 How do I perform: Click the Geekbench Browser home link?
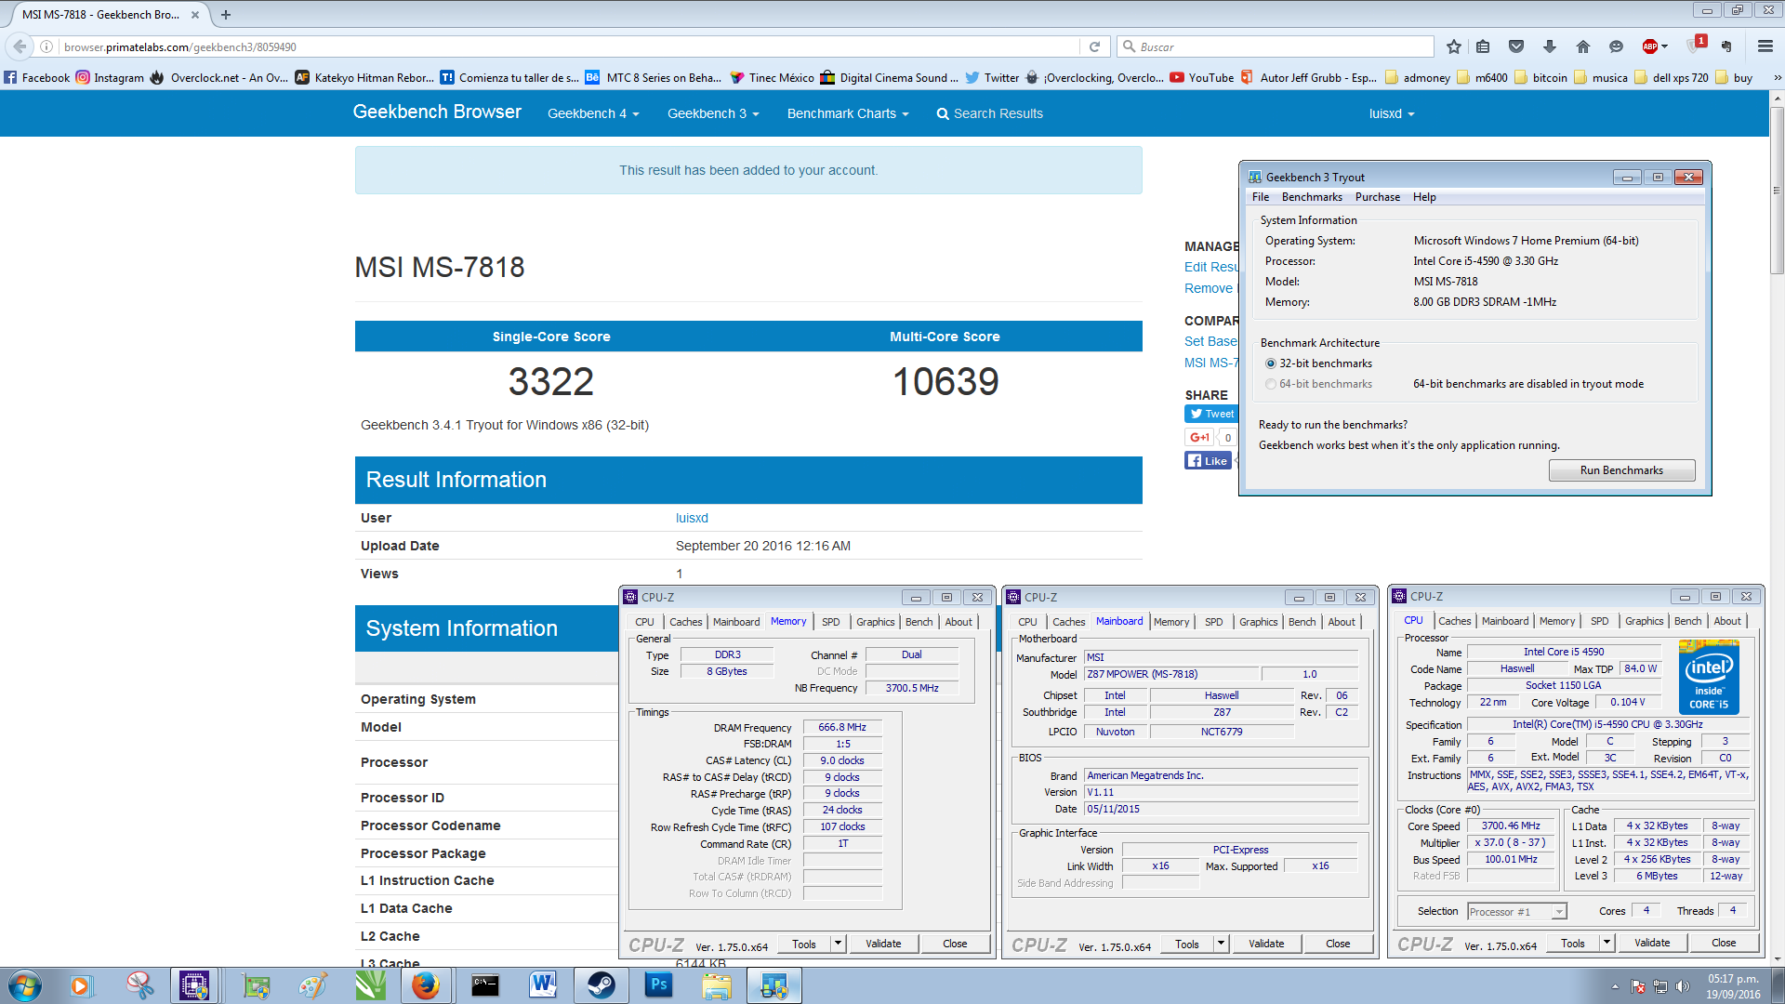[x=437, y=112]
